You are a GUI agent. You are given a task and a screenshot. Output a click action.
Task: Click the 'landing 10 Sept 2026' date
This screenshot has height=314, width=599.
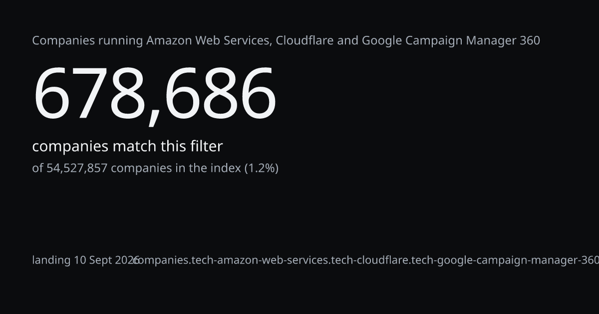(86, 260)
